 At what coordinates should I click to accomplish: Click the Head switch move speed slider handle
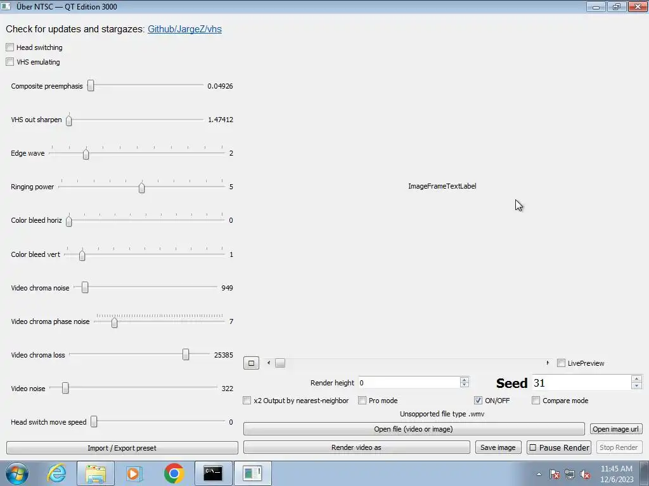coord(94,421)
